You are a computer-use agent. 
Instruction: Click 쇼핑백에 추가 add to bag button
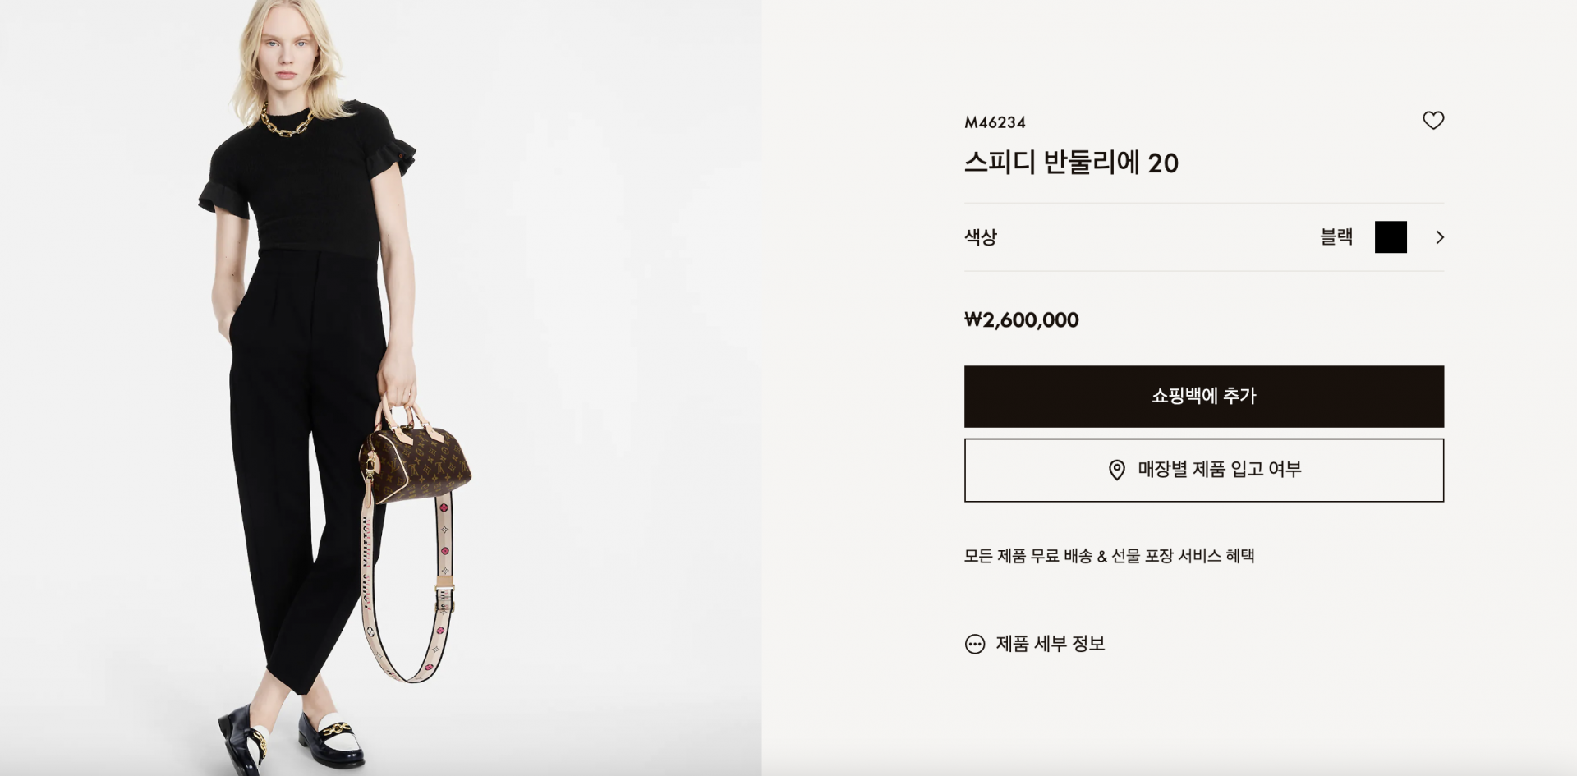[x=1203, y=397]
